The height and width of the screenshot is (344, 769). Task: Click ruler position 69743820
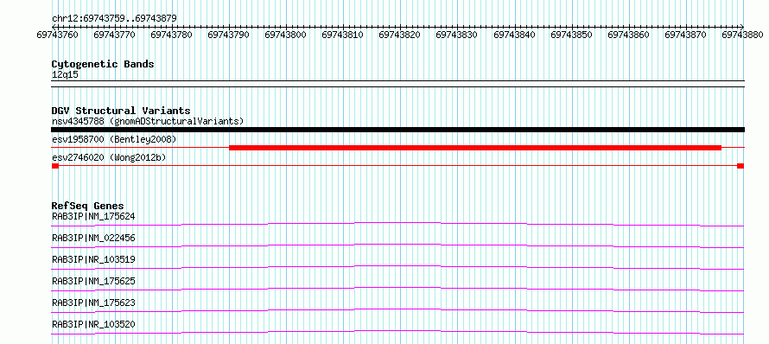click(401, 35)
